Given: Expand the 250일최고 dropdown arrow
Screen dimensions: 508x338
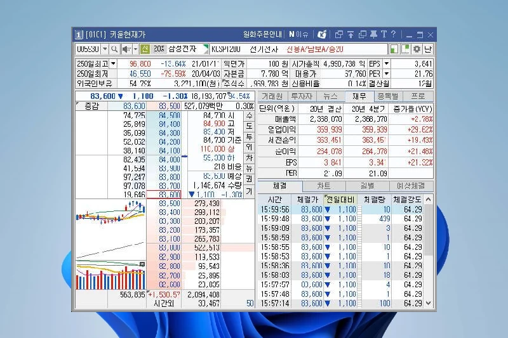Looking at the screenshot, I should click(x=113, y=64).
